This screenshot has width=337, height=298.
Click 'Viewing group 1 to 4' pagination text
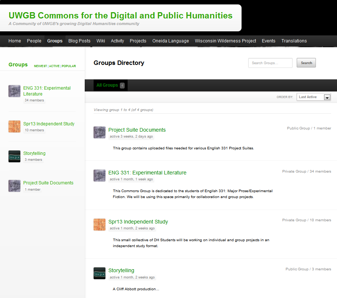123,110
